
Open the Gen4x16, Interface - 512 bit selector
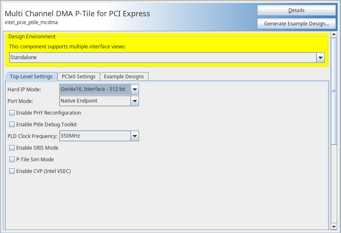click(95, 89)
